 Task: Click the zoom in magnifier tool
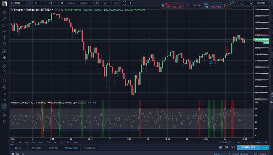[4, 72]
